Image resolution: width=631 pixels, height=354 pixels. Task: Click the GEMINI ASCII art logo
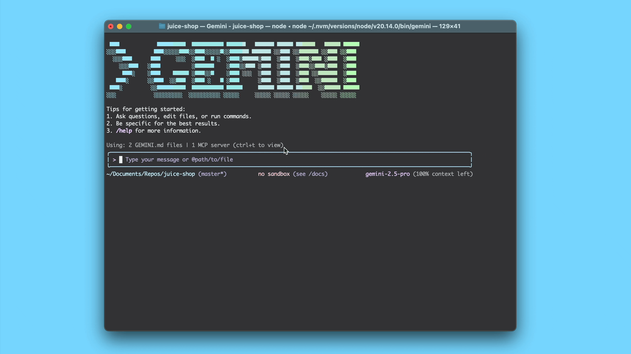tap(233, 69)
